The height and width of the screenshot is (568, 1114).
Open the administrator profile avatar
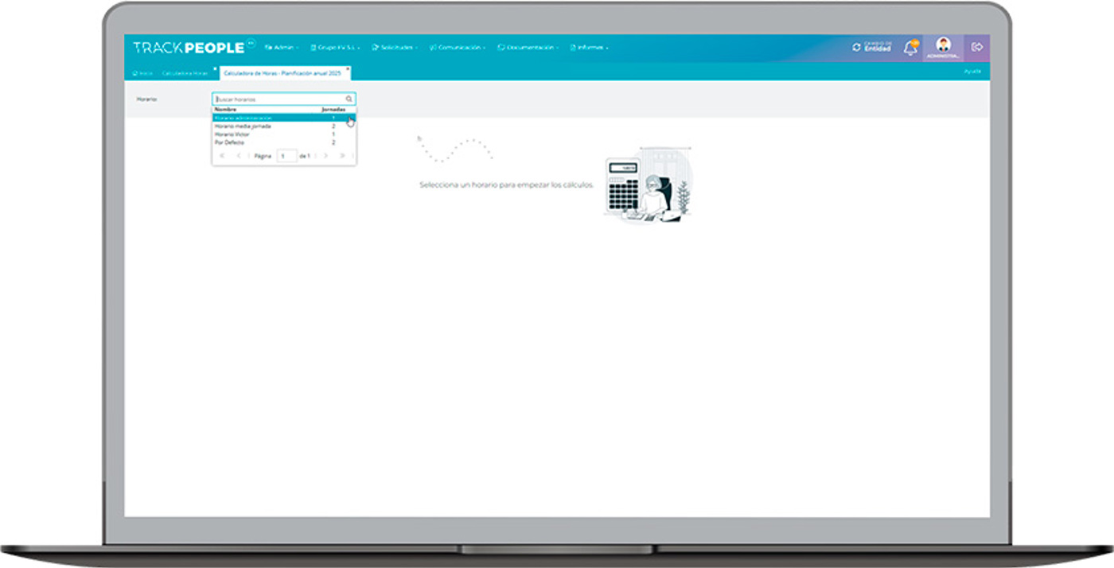[x=944, y=45]
